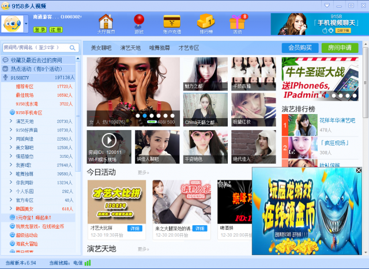Click the green 登录 login button
The height and width of the screenshot is (269, 369).
tap(40, 29)
